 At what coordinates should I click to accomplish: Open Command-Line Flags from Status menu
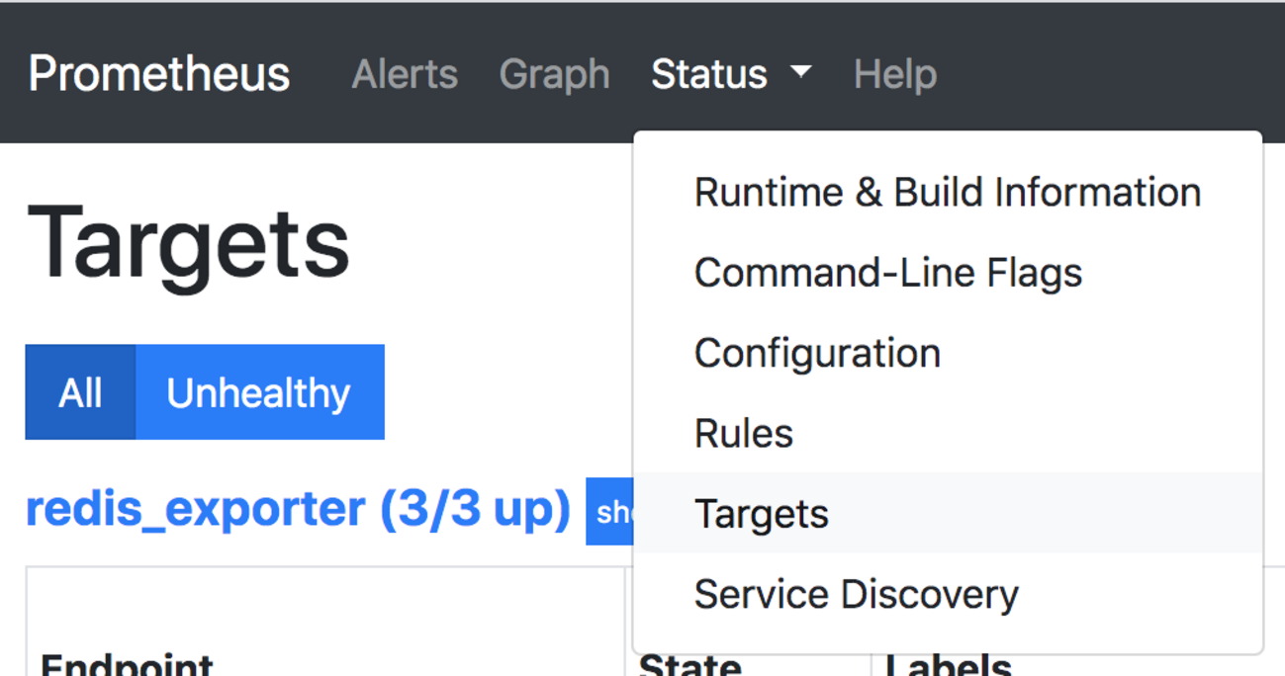887,273
